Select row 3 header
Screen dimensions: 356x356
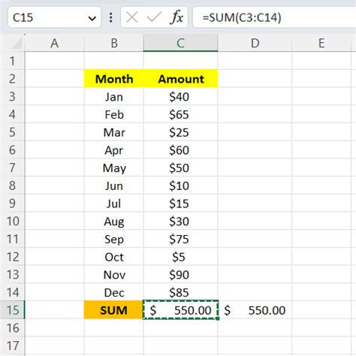(13, 96)
